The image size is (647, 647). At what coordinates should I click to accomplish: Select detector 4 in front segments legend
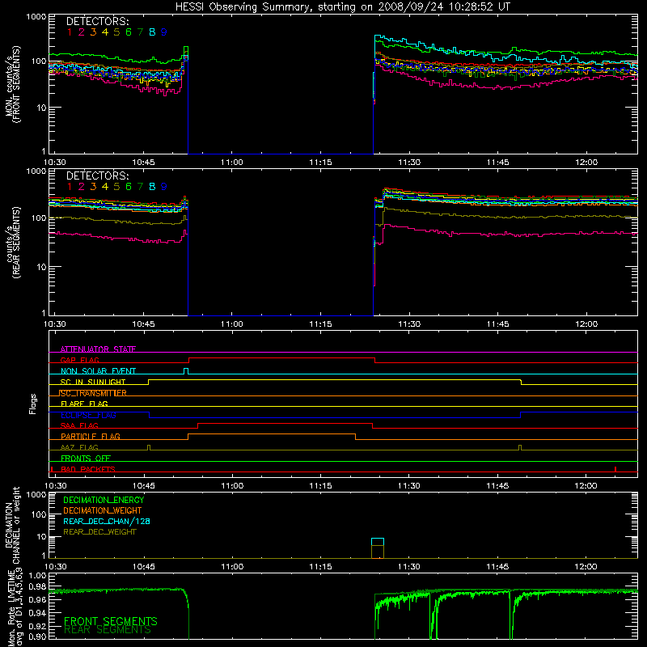[x=105, y=32]
